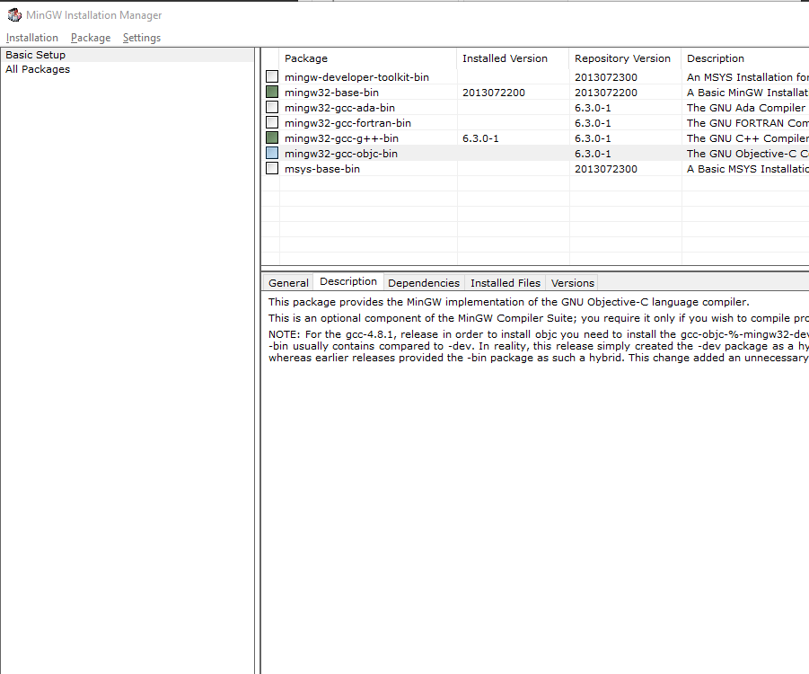Sort by Repository Version column header
This screenshot has width=809, height=674.
tap(625, 58)
